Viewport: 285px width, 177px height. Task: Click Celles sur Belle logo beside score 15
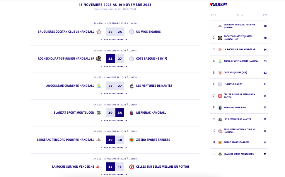[x=132, y=167]
